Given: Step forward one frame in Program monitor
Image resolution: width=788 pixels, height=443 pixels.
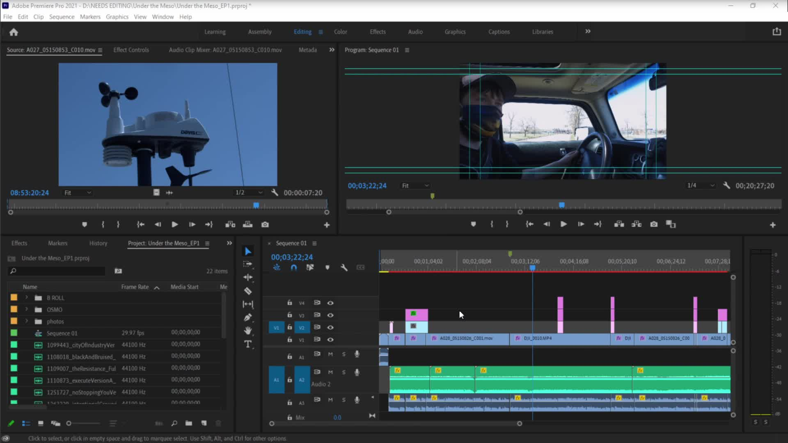Looking at the screenshot, I should click(x=581, y=224).
